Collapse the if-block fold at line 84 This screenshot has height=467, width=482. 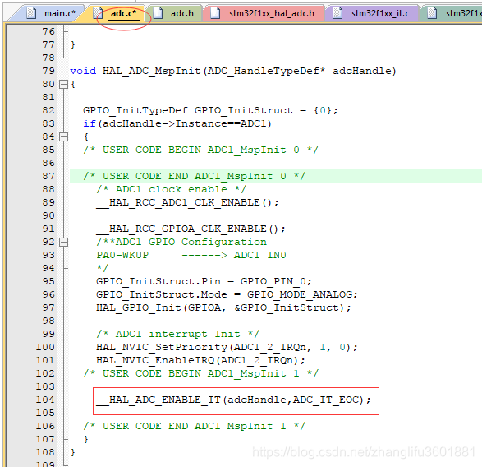pyautogui.click(x=63, y=136)
